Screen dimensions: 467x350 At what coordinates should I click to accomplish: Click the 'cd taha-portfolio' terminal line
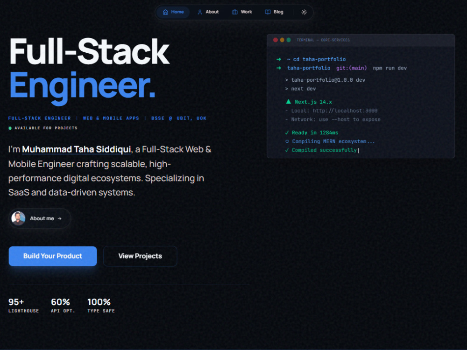[316, 60]
